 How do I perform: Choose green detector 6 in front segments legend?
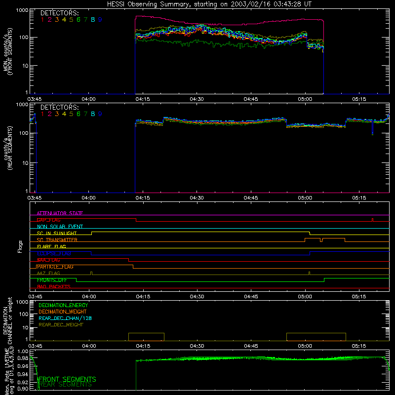point(79,20)
